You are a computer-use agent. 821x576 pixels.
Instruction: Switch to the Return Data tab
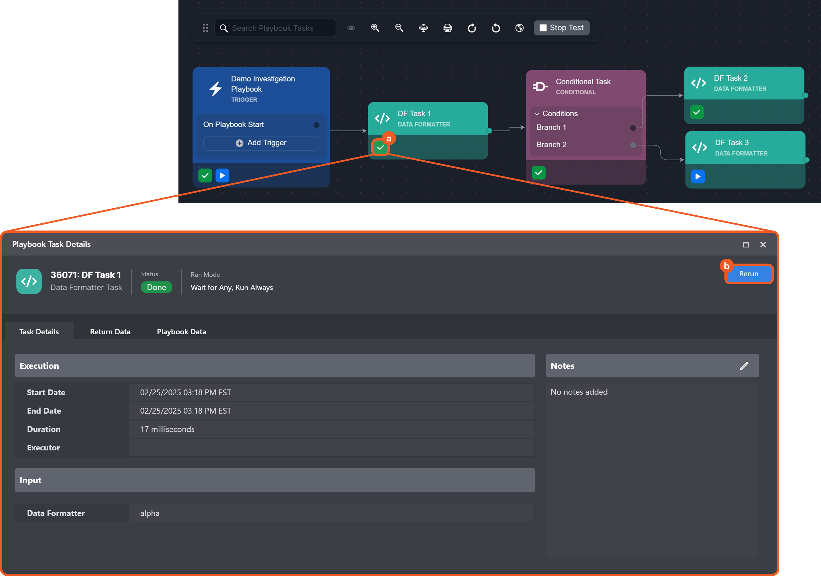coord(110,332)
